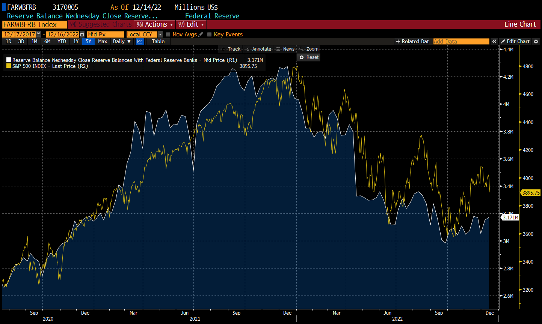The image size is (542, 324).
Task: Open chart settings gear icon
Action: [x=536, y=42]
